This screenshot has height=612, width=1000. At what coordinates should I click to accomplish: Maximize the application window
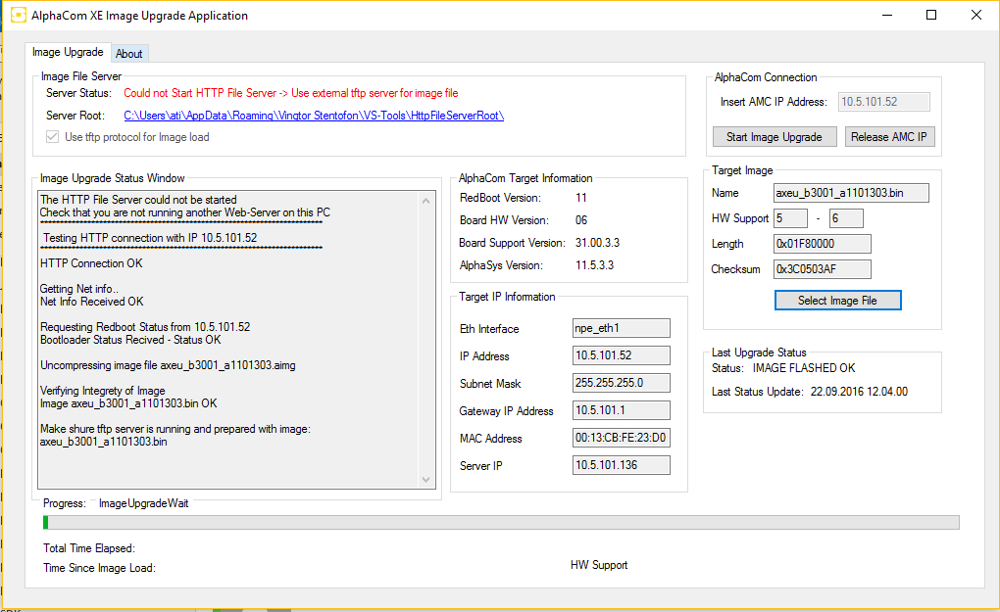[x=931, y=16]
